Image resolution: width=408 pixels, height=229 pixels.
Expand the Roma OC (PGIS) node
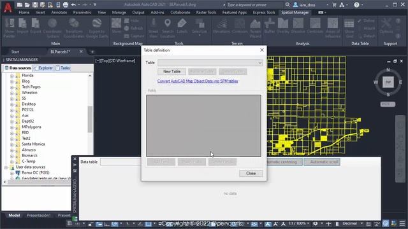click(x=11, y=173)
